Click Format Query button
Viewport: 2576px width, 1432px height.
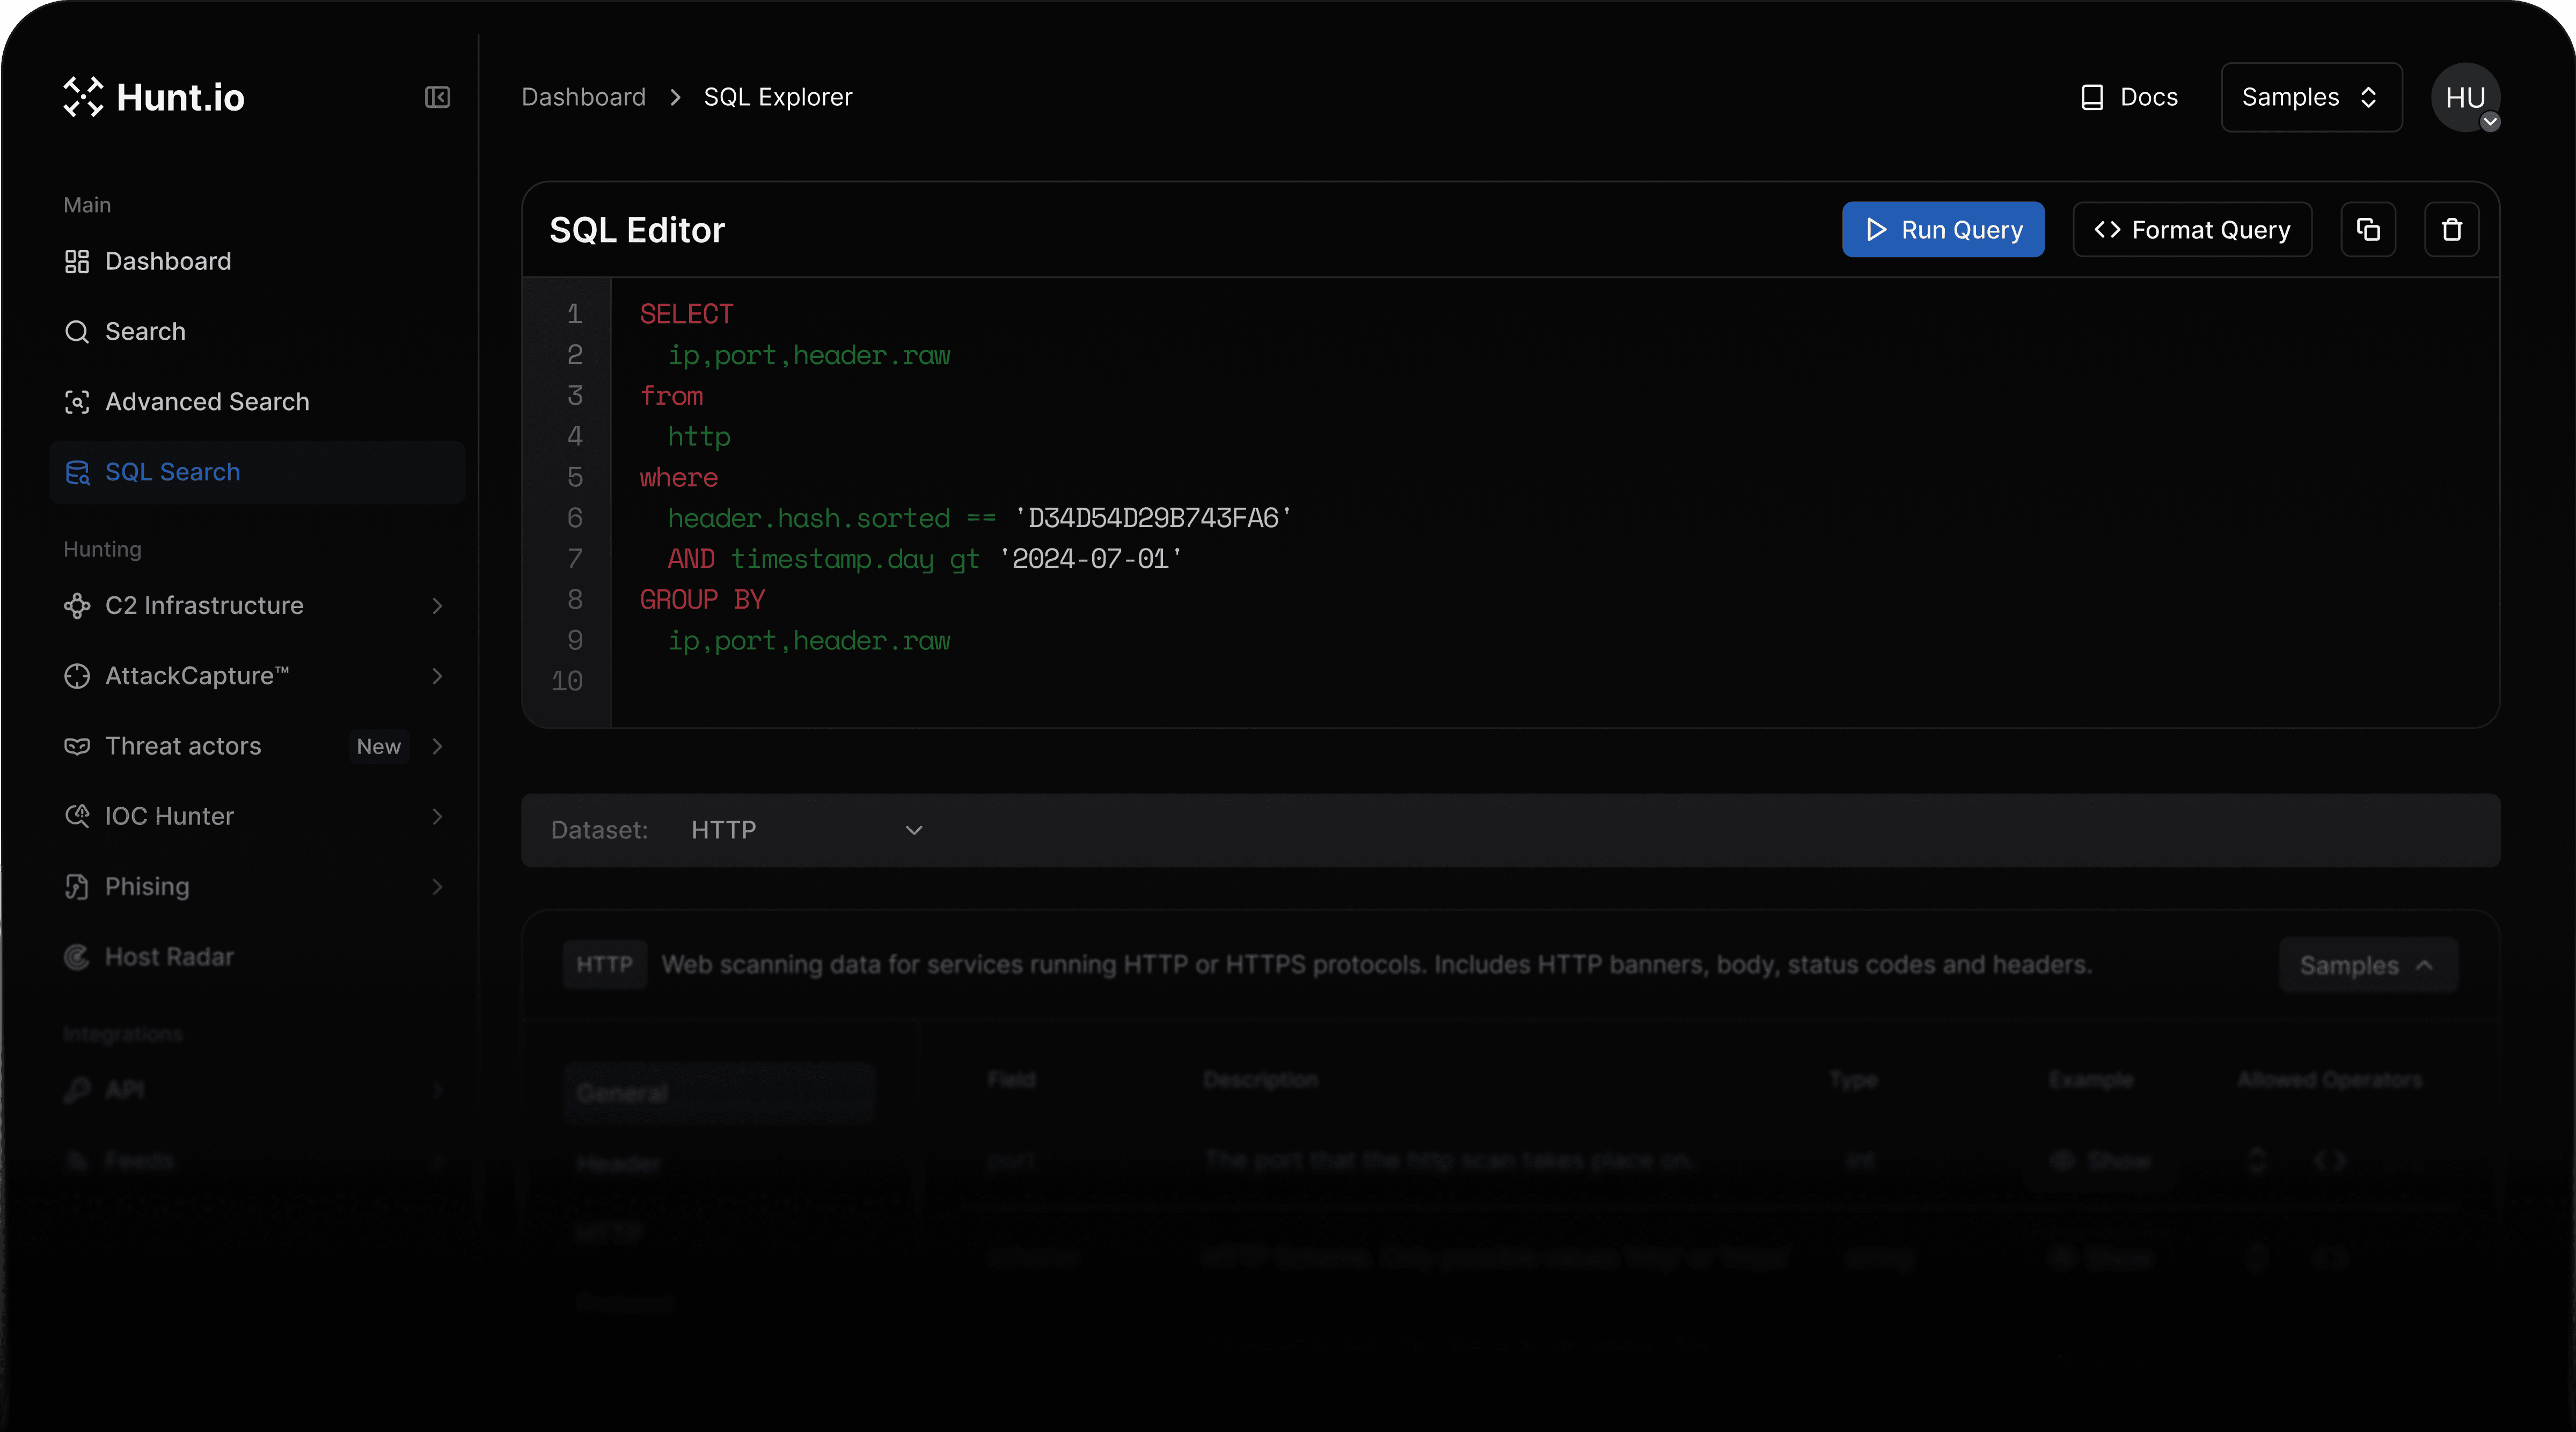coord(2191,230)
